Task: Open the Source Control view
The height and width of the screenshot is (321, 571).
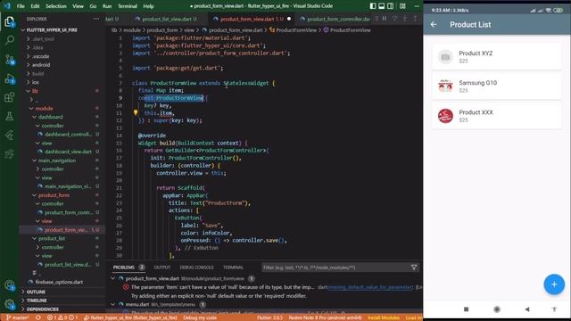Action: coord(10,60)
